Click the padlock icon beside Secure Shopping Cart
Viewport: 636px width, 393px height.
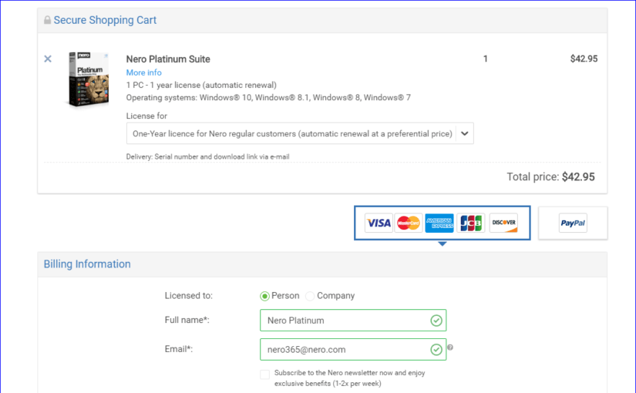[x=47, y=21]
